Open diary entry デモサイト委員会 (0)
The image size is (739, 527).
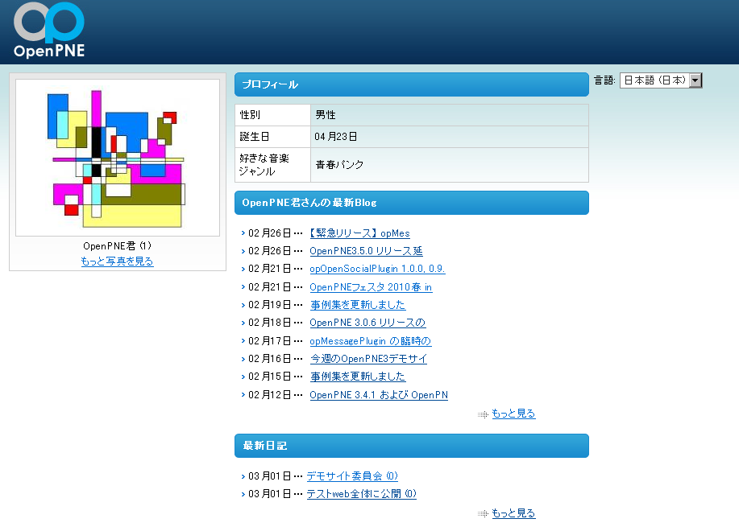click(x=352, y=476)
